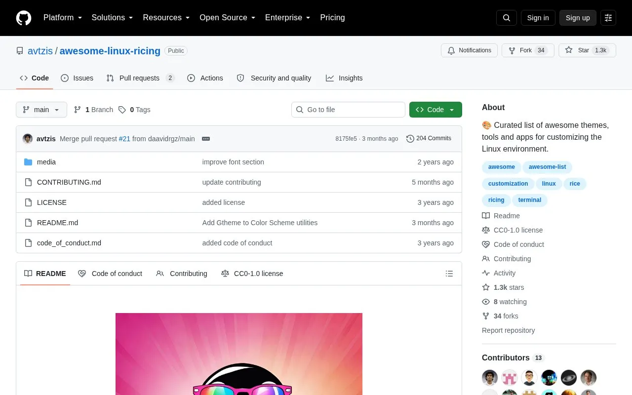Click the terminal topic tag

coord(530,200)
